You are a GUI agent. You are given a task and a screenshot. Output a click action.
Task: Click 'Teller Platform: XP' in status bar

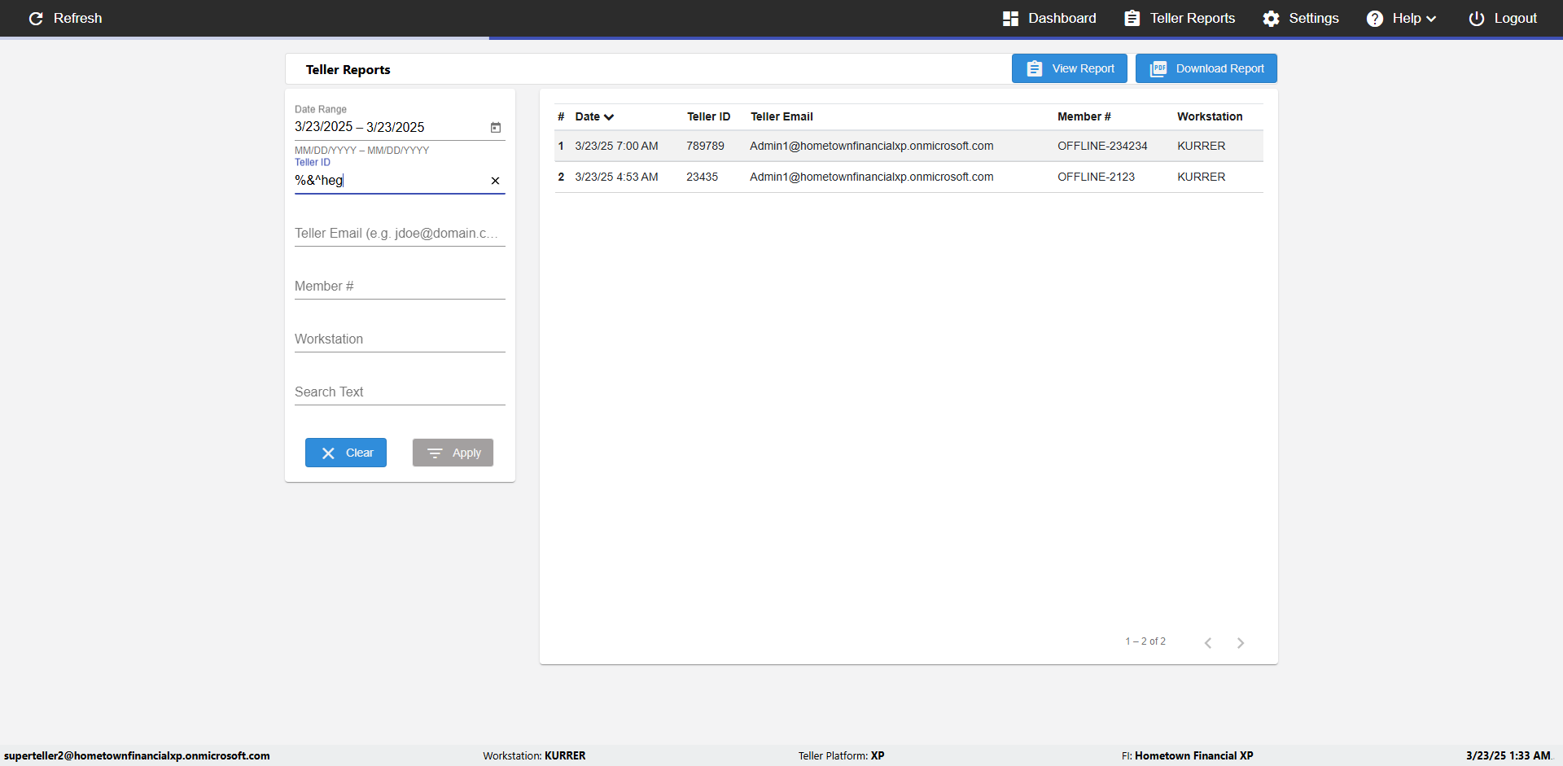point(841,755)
